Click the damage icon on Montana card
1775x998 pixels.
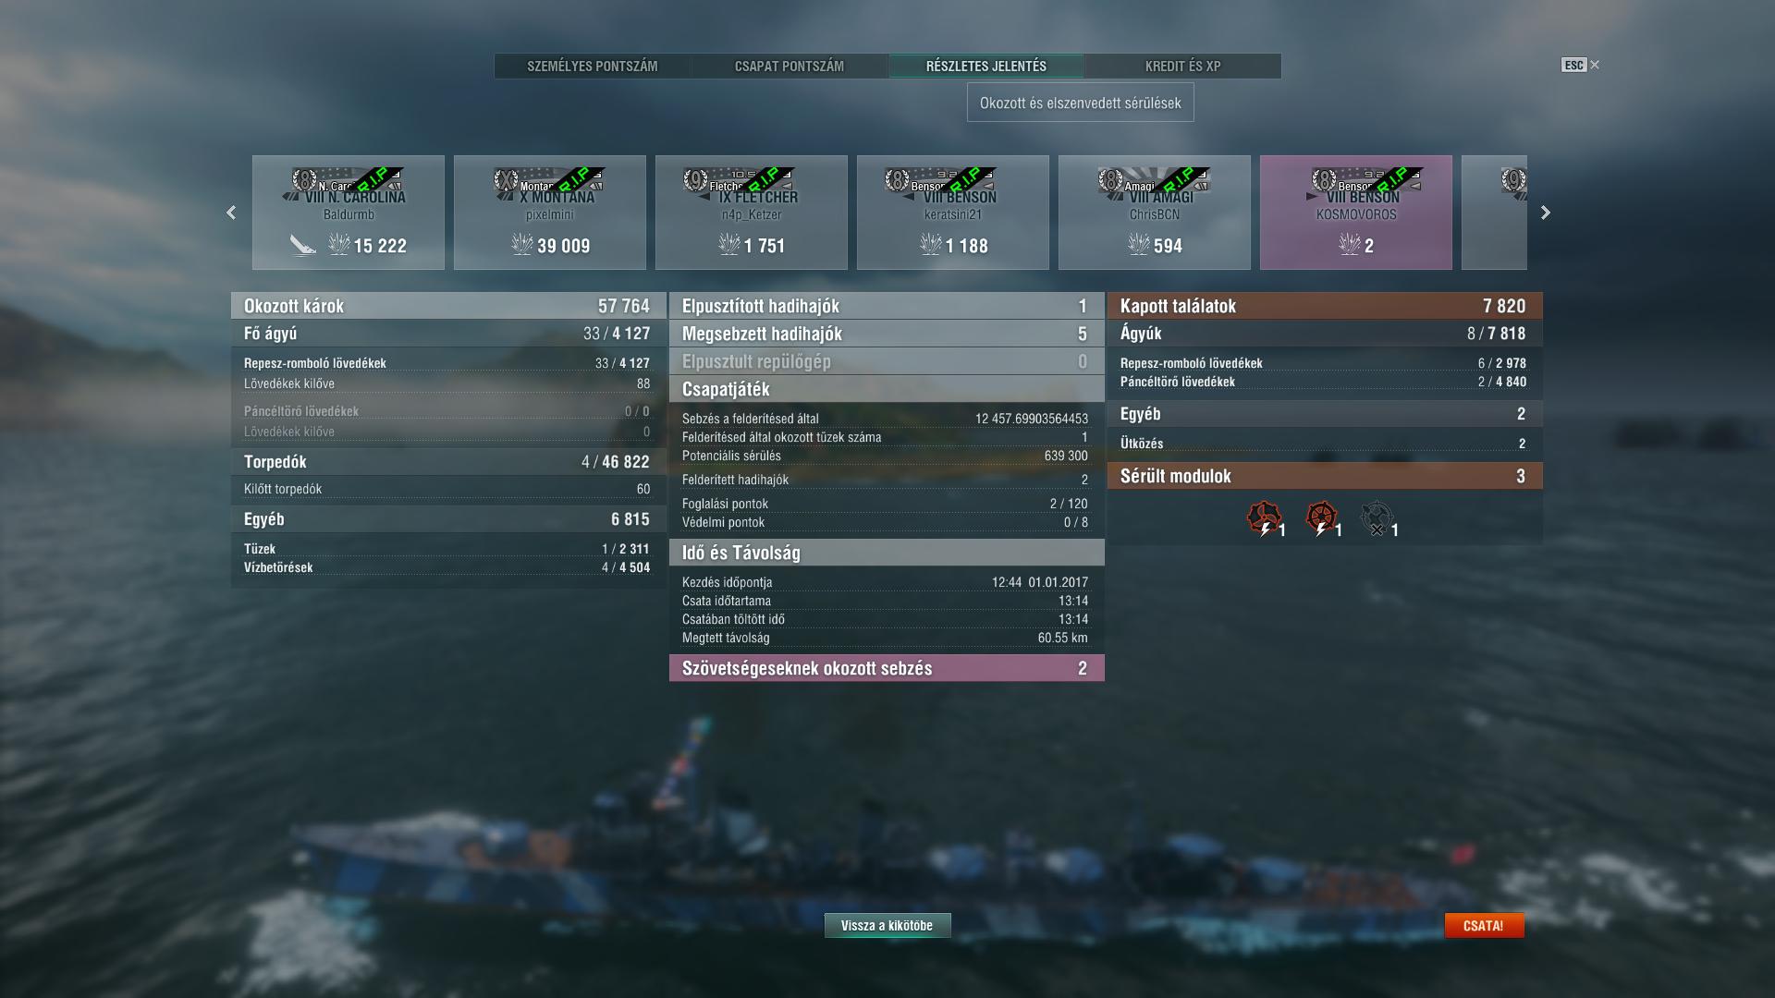click(x=522, y=245)
